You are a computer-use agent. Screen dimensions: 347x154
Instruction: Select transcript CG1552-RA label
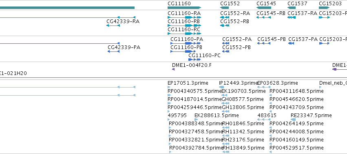coord(235,13)
